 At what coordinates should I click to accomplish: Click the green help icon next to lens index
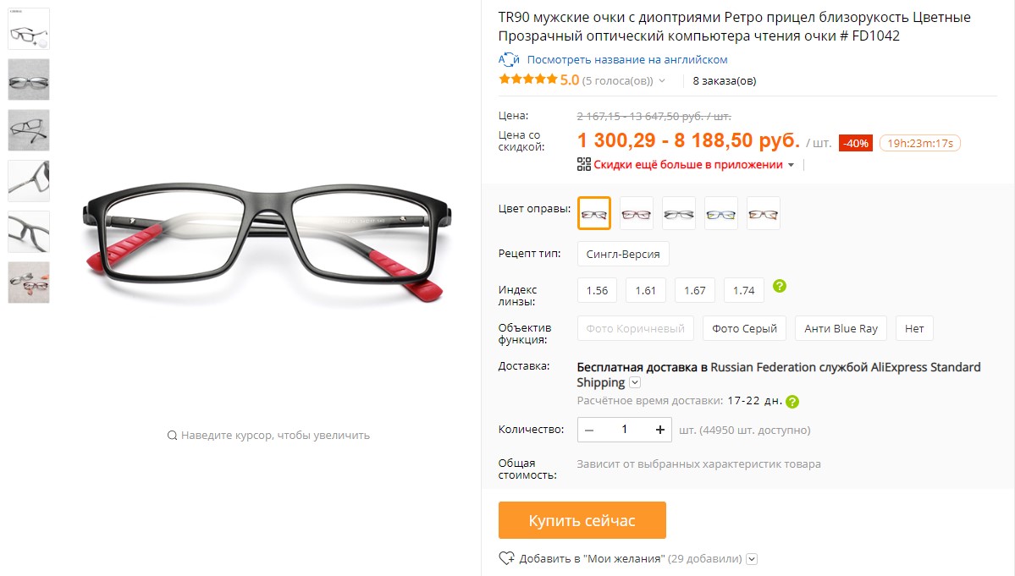tap(780, 286)
